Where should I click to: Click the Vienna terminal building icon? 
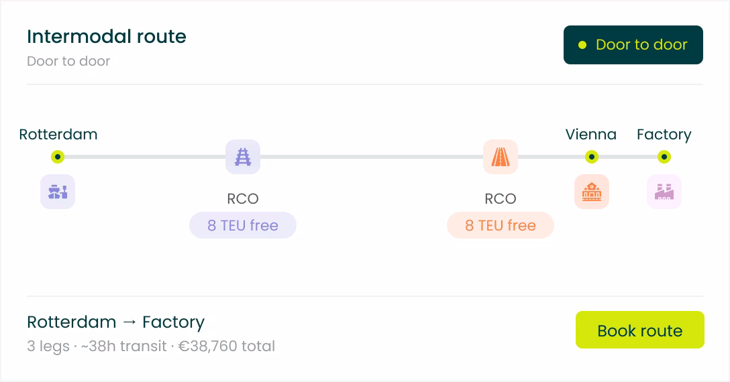(x=591, y=192)
